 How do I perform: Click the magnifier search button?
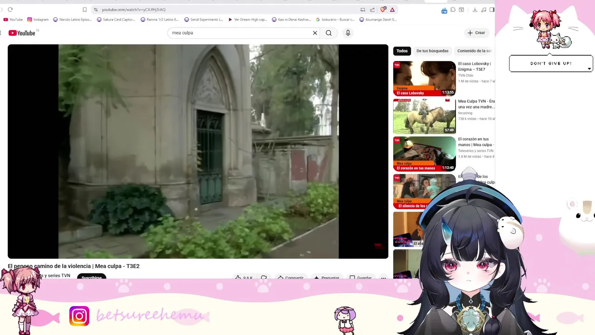tap(329, 33)
